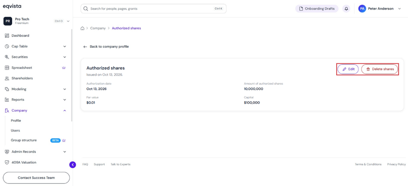The height and width of the screenshot is (186, 408).
Task: Click the Securities icon in sidebar
Action: (7, 57)
